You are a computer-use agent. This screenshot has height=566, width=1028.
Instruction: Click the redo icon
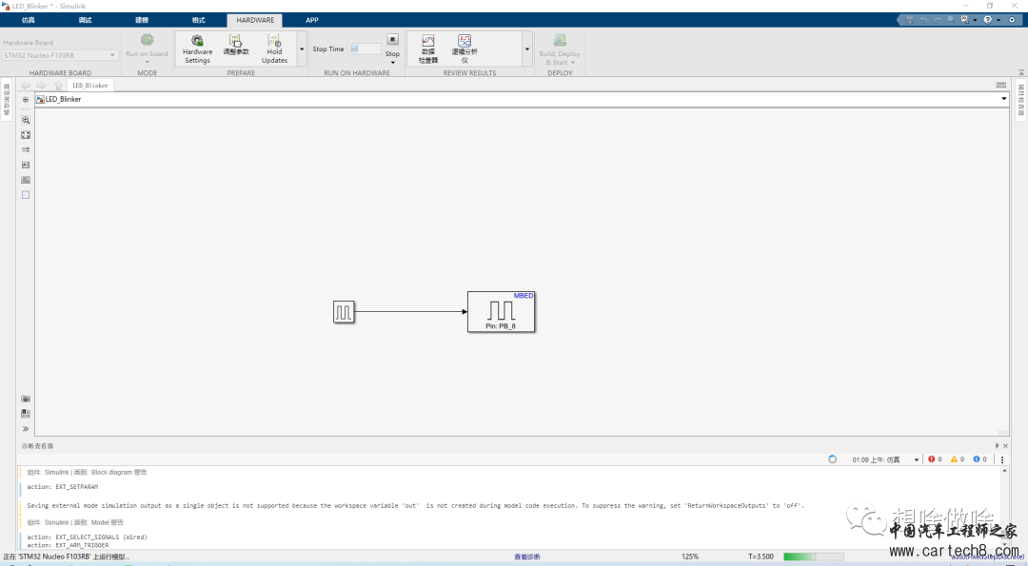(x=938, y=20)
